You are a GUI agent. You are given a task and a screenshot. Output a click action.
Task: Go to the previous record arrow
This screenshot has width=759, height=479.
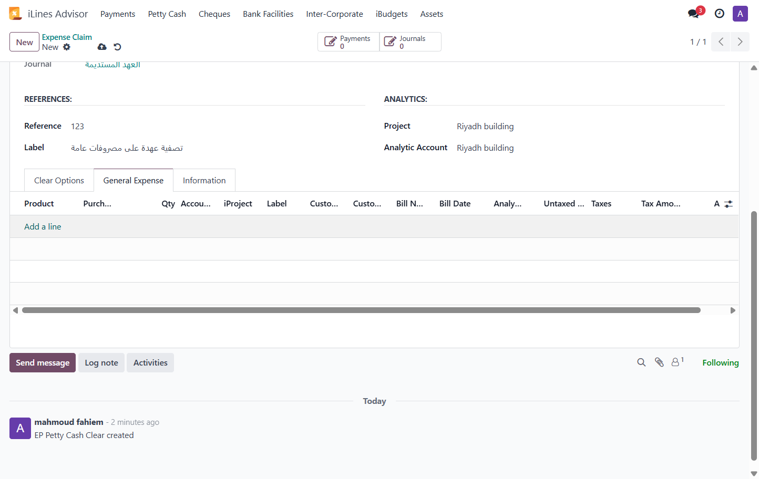[x=721, y=41]
